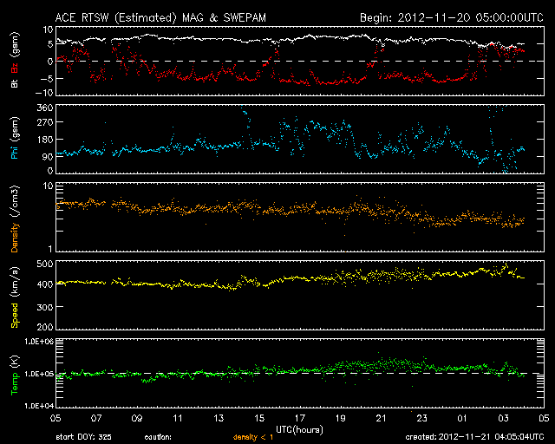This screenshot has width=555, height=444.
Task: Click the hour 21 tick on time axis
Action: 381,418
